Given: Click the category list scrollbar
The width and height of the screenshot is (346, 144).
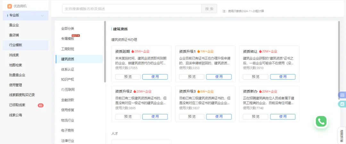Looking at the screenshot, I should pos(105,52).
